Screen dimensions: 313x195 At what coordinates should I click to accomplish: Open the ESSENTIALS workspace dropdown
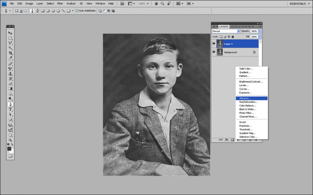pos(299,3)
